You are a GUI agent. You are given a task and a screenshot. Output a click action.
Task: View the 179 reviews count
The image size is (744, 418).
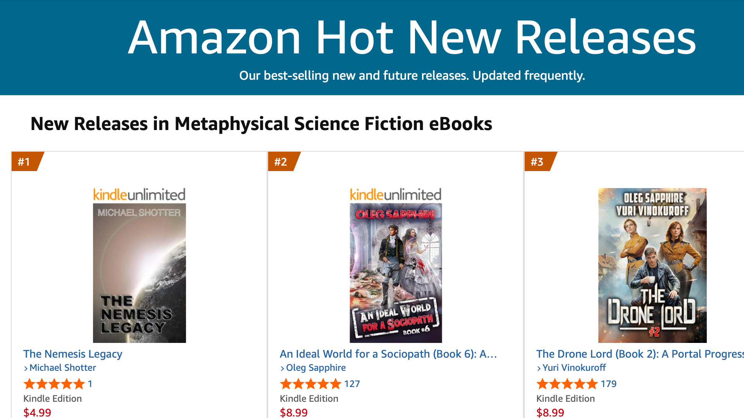pos(608,384)
